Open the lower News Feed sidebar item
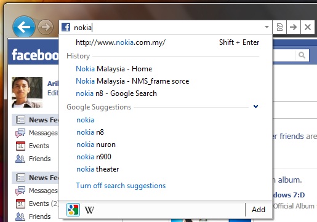This screenshot has width=317, height=222. click(35, 178)
